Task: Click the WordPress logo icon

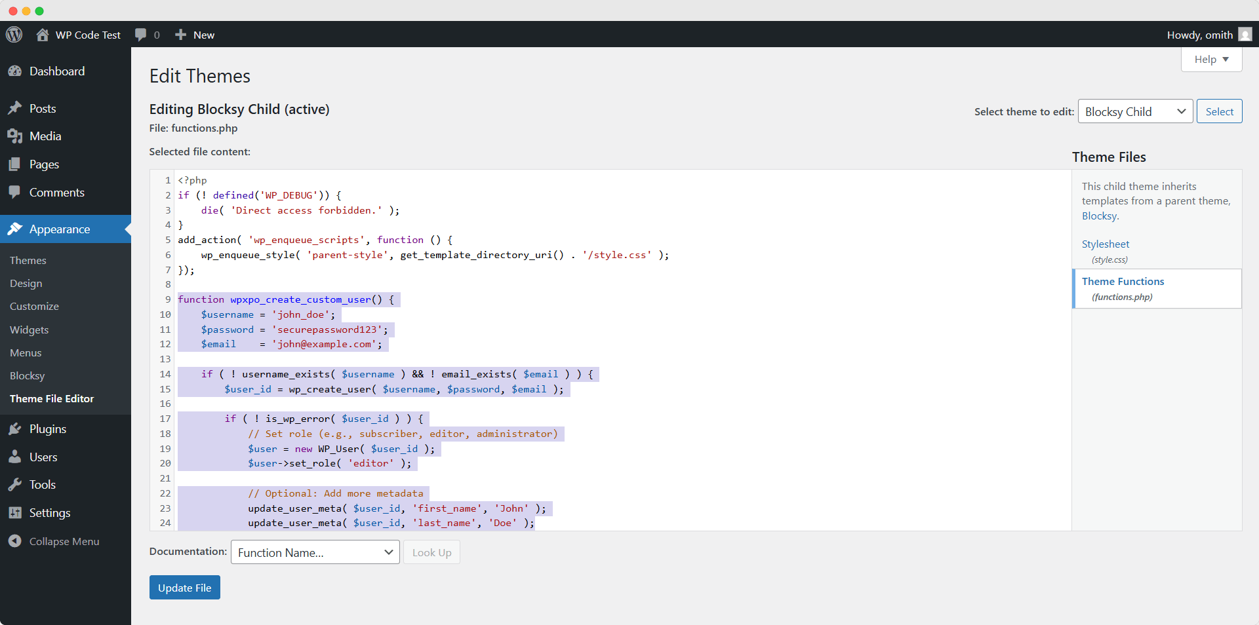Action: click(x=14, y=35)
